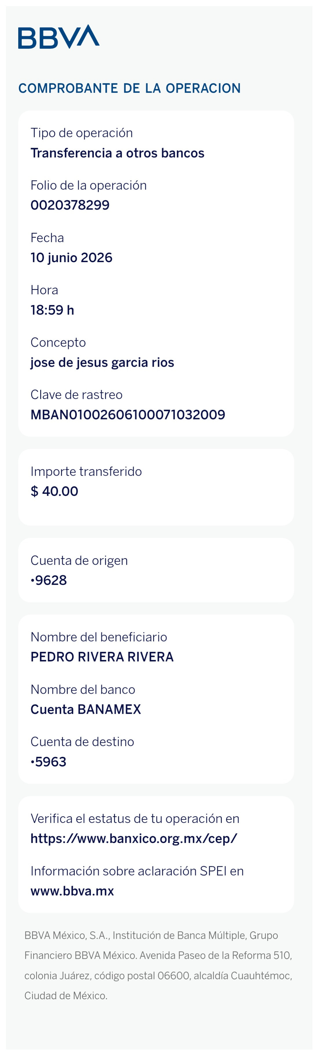The image size is (313, 1061).
Task: Click the Clave de rastreo code
Action: tap(128, 415)
